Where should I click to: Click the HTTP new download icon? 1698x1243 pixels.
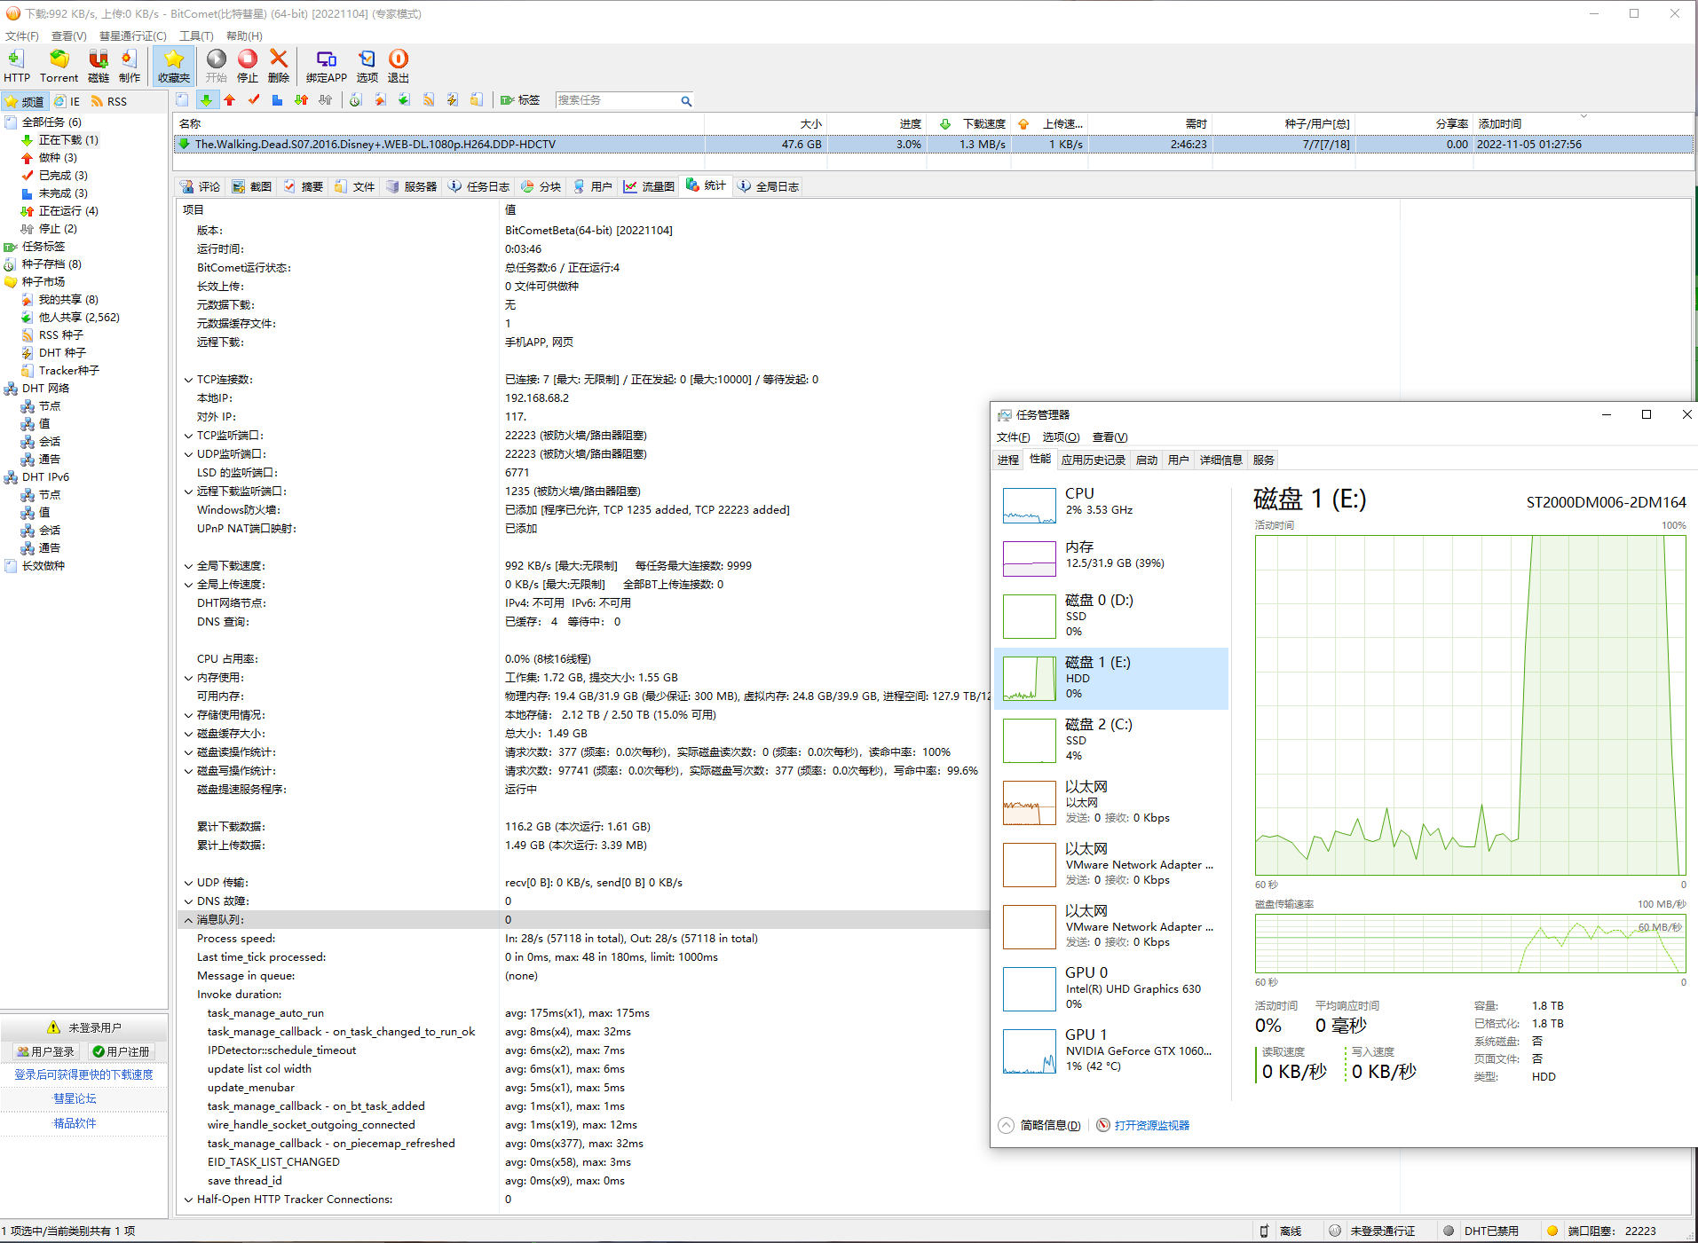point(17,66)
